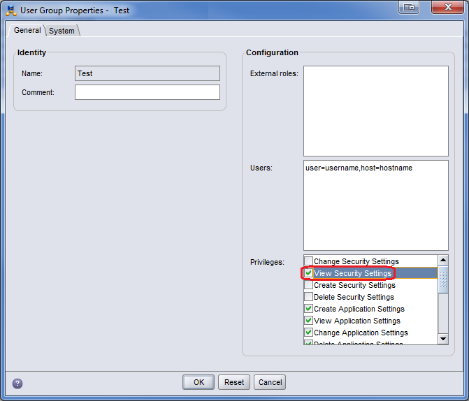
Task: Click the help question mark icon
Action: [17, 384]
